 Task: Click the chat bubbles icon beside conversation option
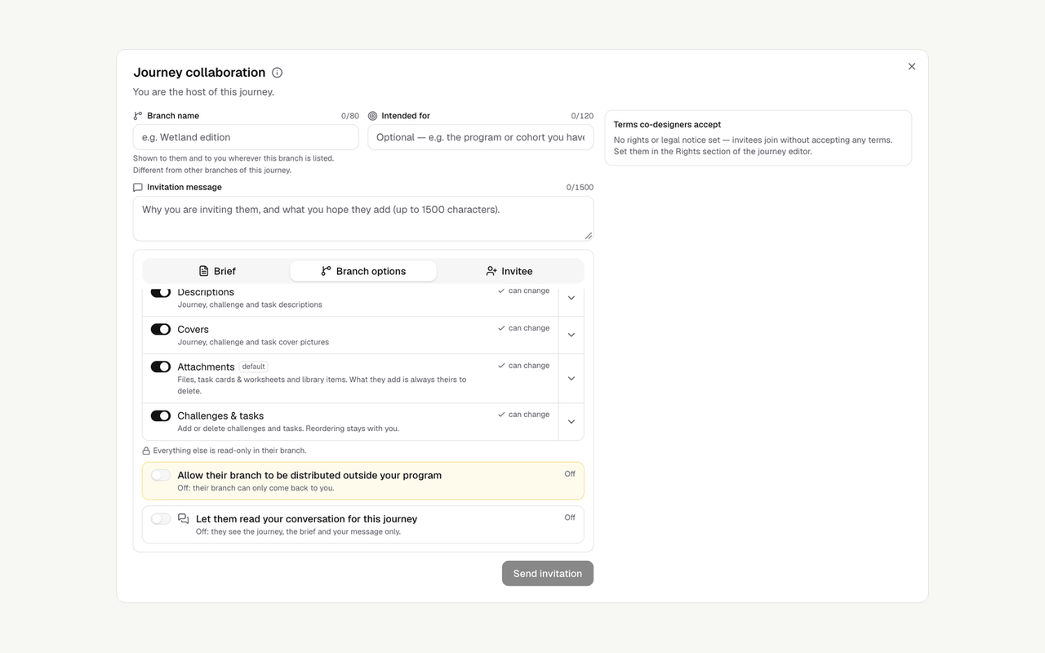(x=184, y=519)
